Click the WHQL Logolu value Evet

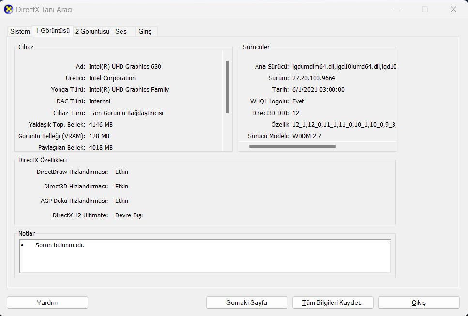[x=298, y=101]
